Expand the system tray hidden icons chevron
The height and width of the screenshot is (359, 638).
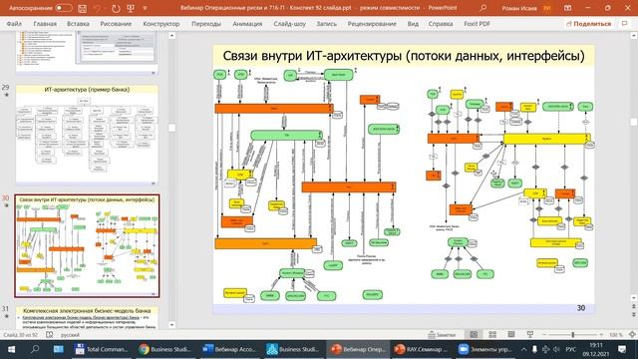click(x=523, y=349)
